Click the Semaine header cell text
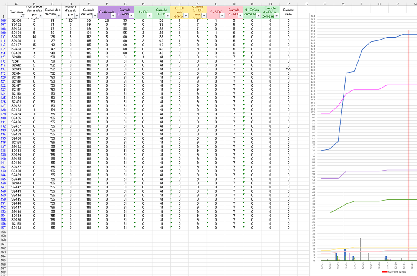417x276 pixels. (x=16, y=12)
